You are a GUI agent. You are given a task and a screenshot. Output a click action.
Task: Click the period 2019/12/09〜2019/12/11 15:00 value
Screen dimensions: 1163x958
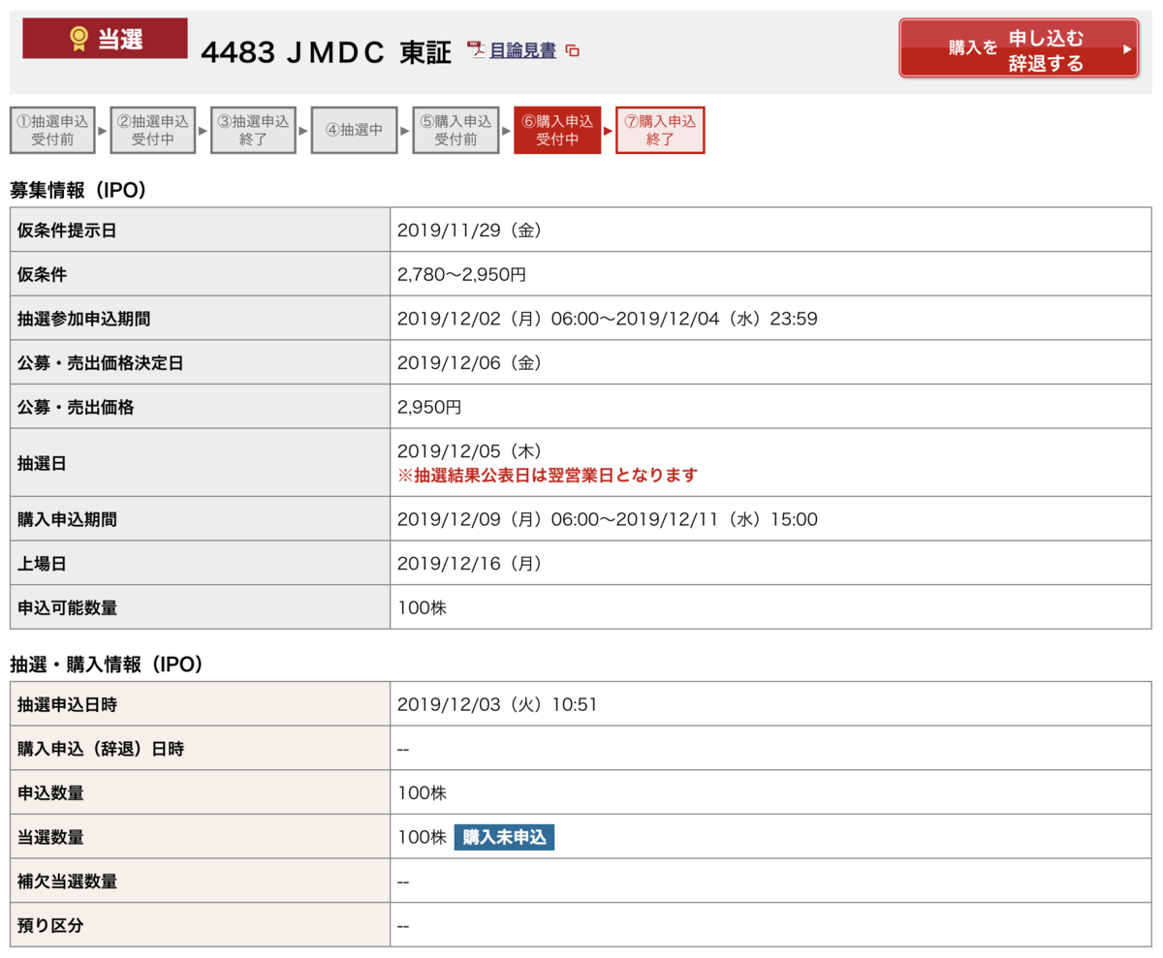click(608, 520)
